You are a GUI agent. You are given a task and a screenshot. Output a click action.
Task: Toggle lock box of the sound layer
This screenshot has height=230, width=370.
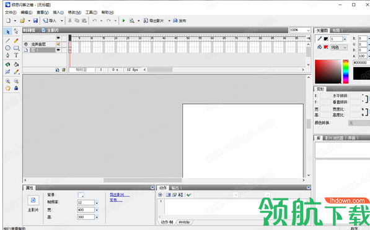click(x=64, y=44)
